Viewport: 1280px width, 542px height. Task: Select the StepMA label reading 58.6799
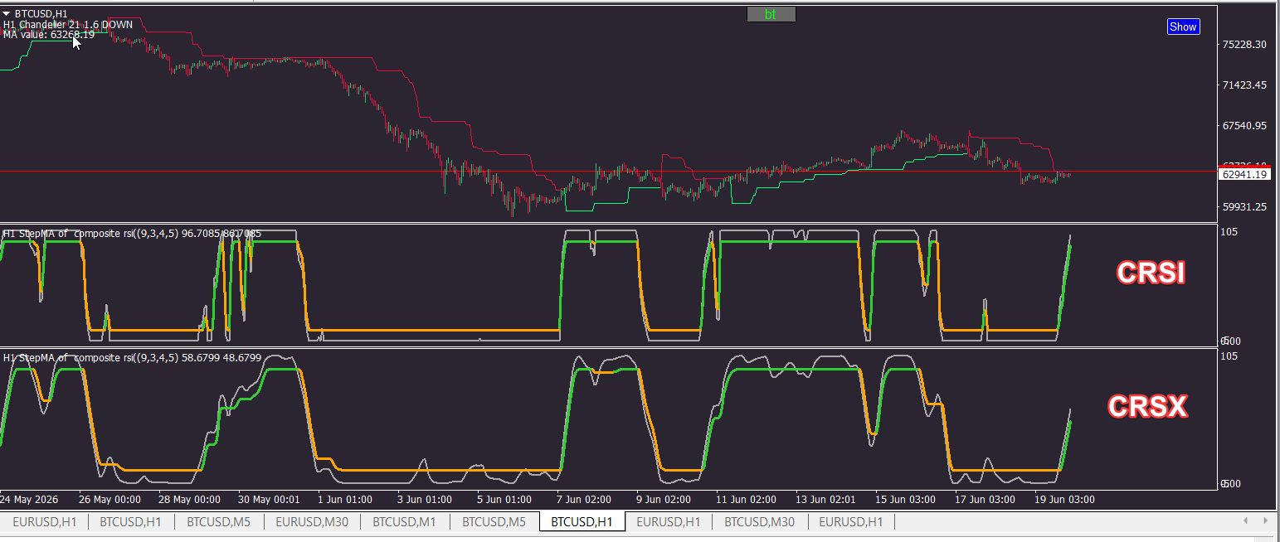(x=132, y=358)
